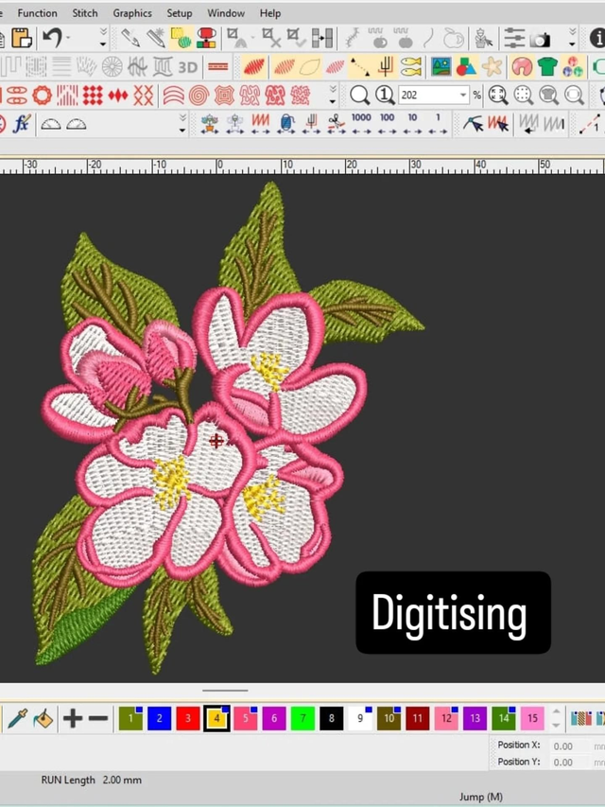605x807 pixels.
Task: Toggle the 3D stitch view
Action: point(187,67)
